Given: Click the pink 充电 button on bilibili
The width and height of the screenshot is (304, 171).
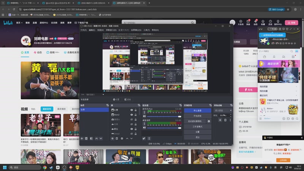Looking at the screenshot, I should click(x=249, y=90).
